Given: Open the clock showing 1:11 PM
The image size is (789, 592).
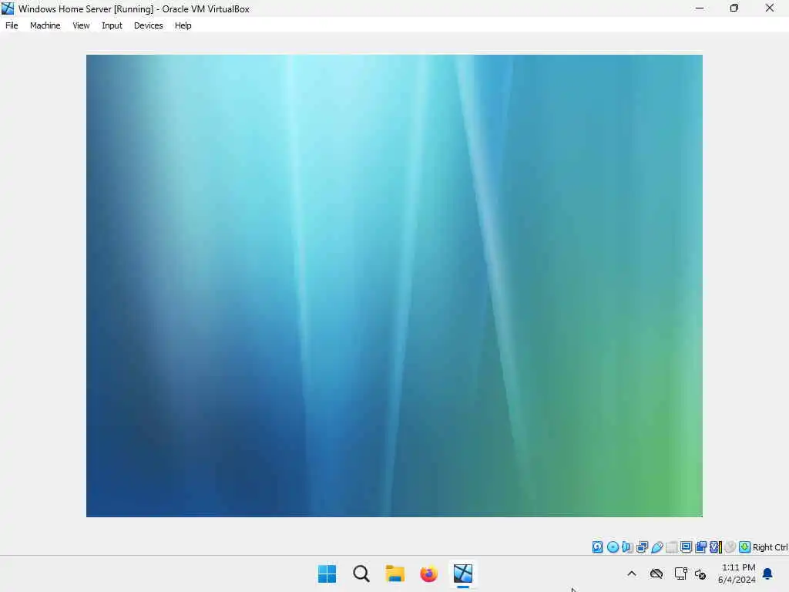Looking at the screenshot, I should click(x=737, y=573).
